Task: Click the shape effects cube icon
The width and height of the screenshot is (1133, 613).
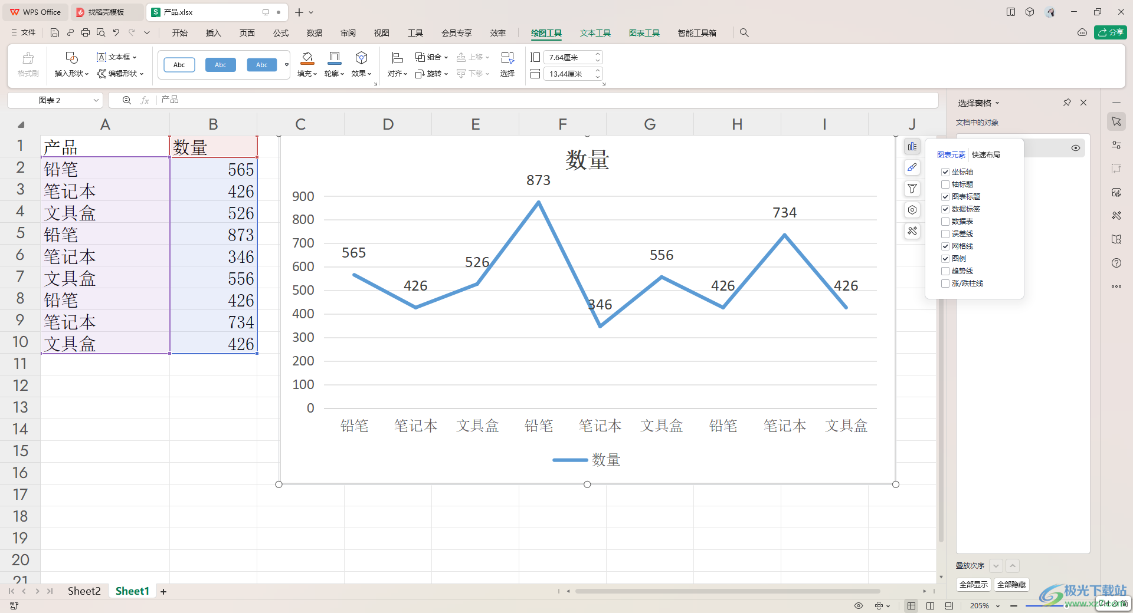Action: (x=361, y=58)
